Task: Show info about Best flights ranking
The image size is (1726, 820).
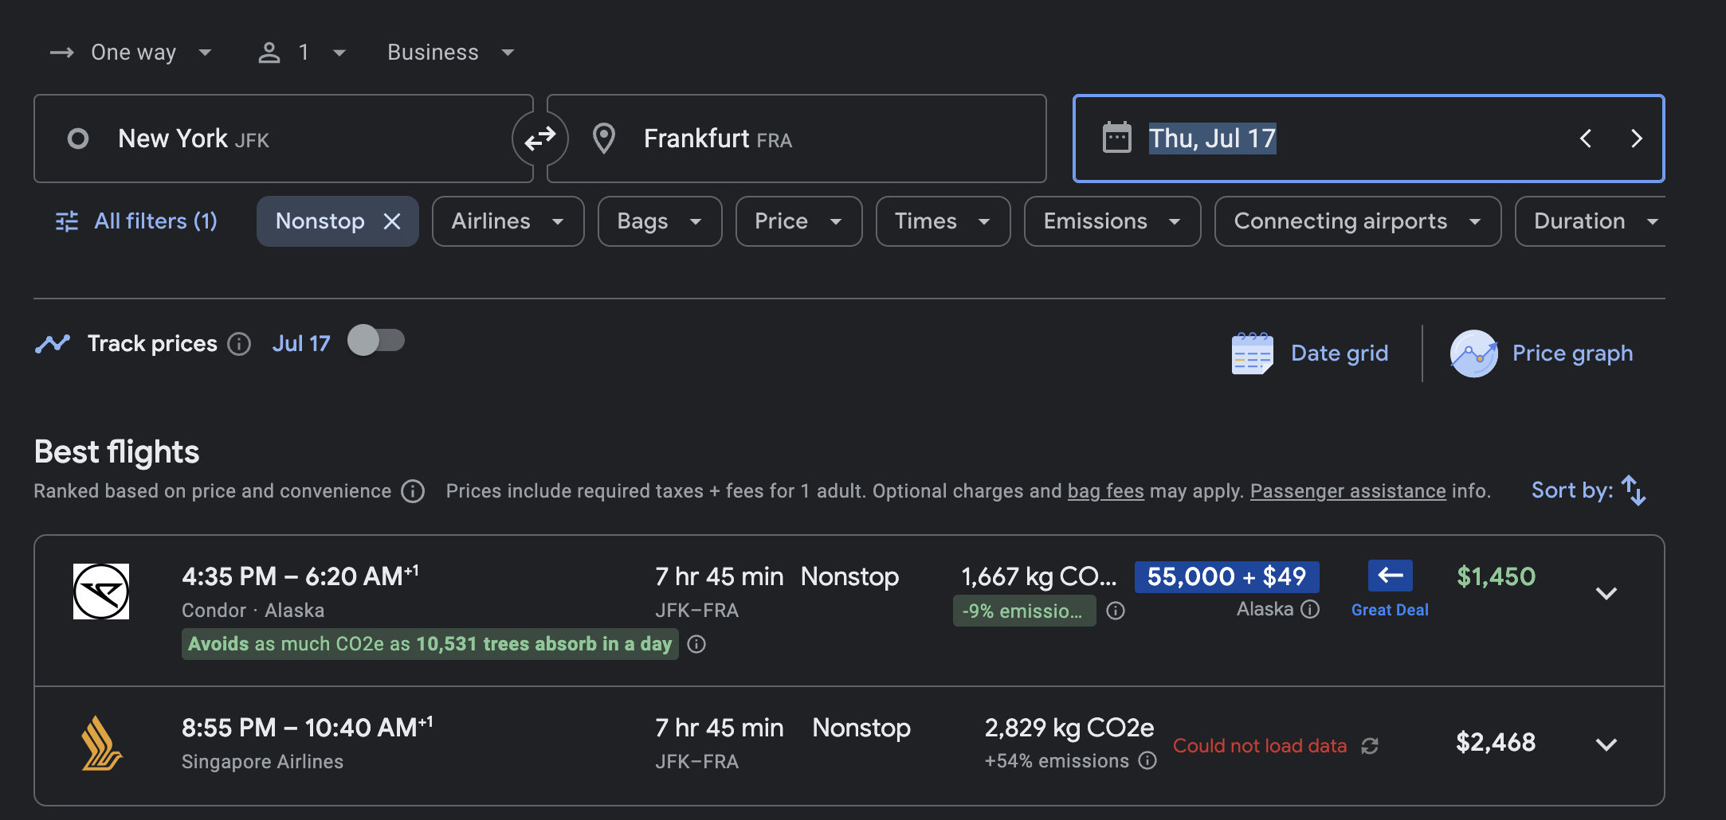Action: point(413,491)
